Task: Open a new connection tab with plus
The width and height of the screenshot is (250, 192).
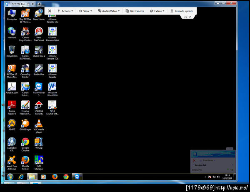Action: [39, 4]
